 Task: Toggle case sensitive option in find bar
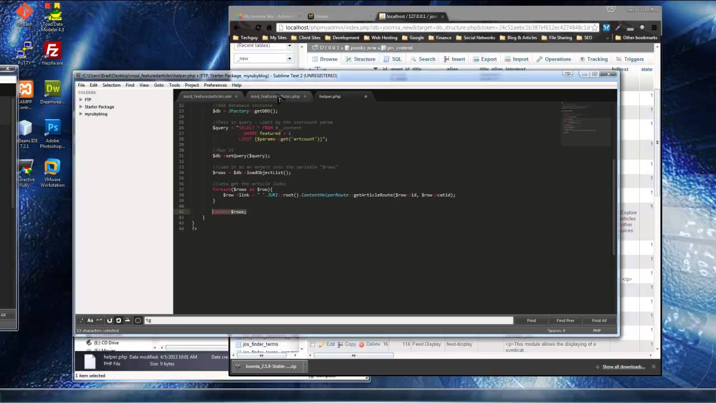tap(90, 321)
